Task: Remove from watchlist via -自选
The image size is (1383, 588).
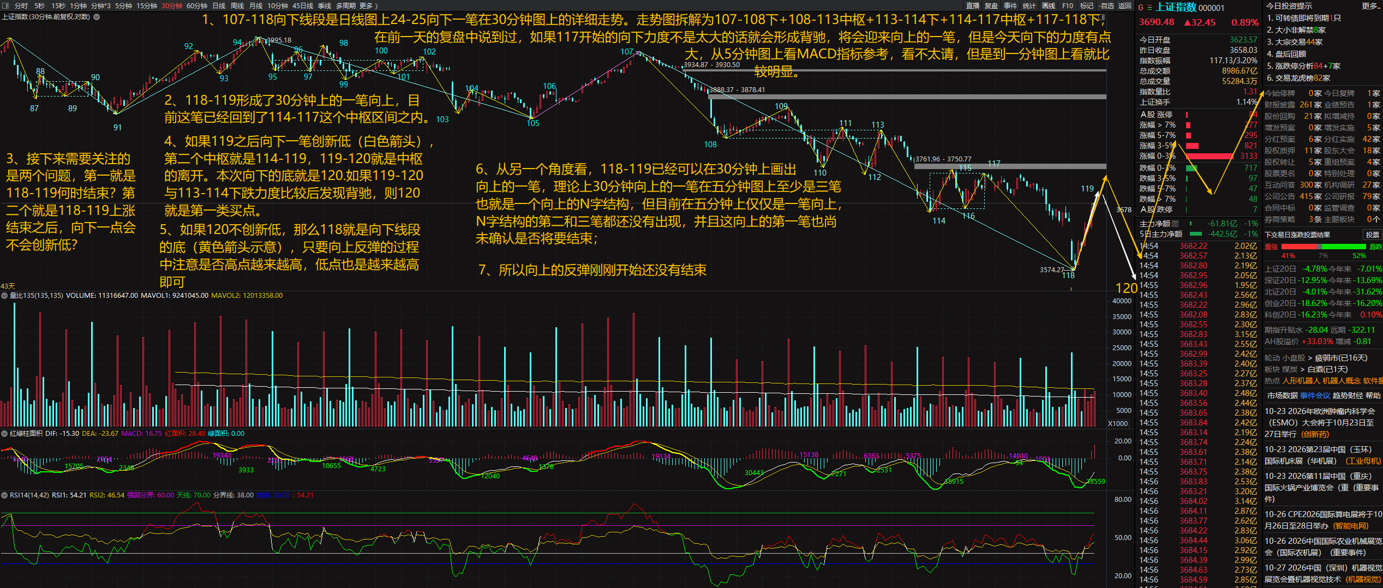Action: tap(1106, 5)
